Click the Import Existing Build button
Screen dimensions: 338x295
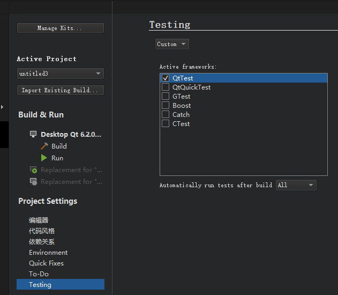[61, 90]
